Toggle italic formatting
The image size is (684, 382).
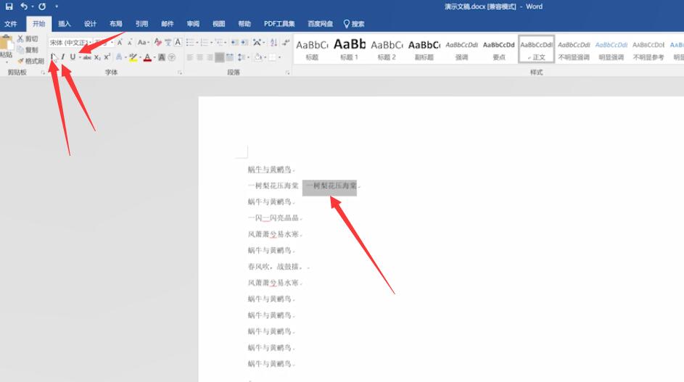click(x=63, y=57)
